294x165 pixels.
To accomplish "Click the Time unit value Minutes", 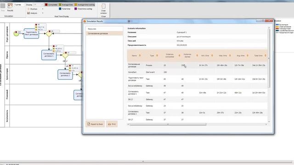I will coord(180,41).
